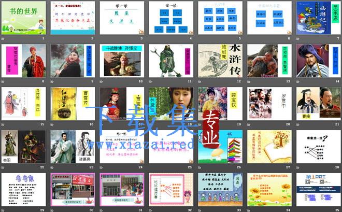Select slide 5 with nine blue boxes
The width and height of the screenshot is (342, 212).
click(220, 18)
